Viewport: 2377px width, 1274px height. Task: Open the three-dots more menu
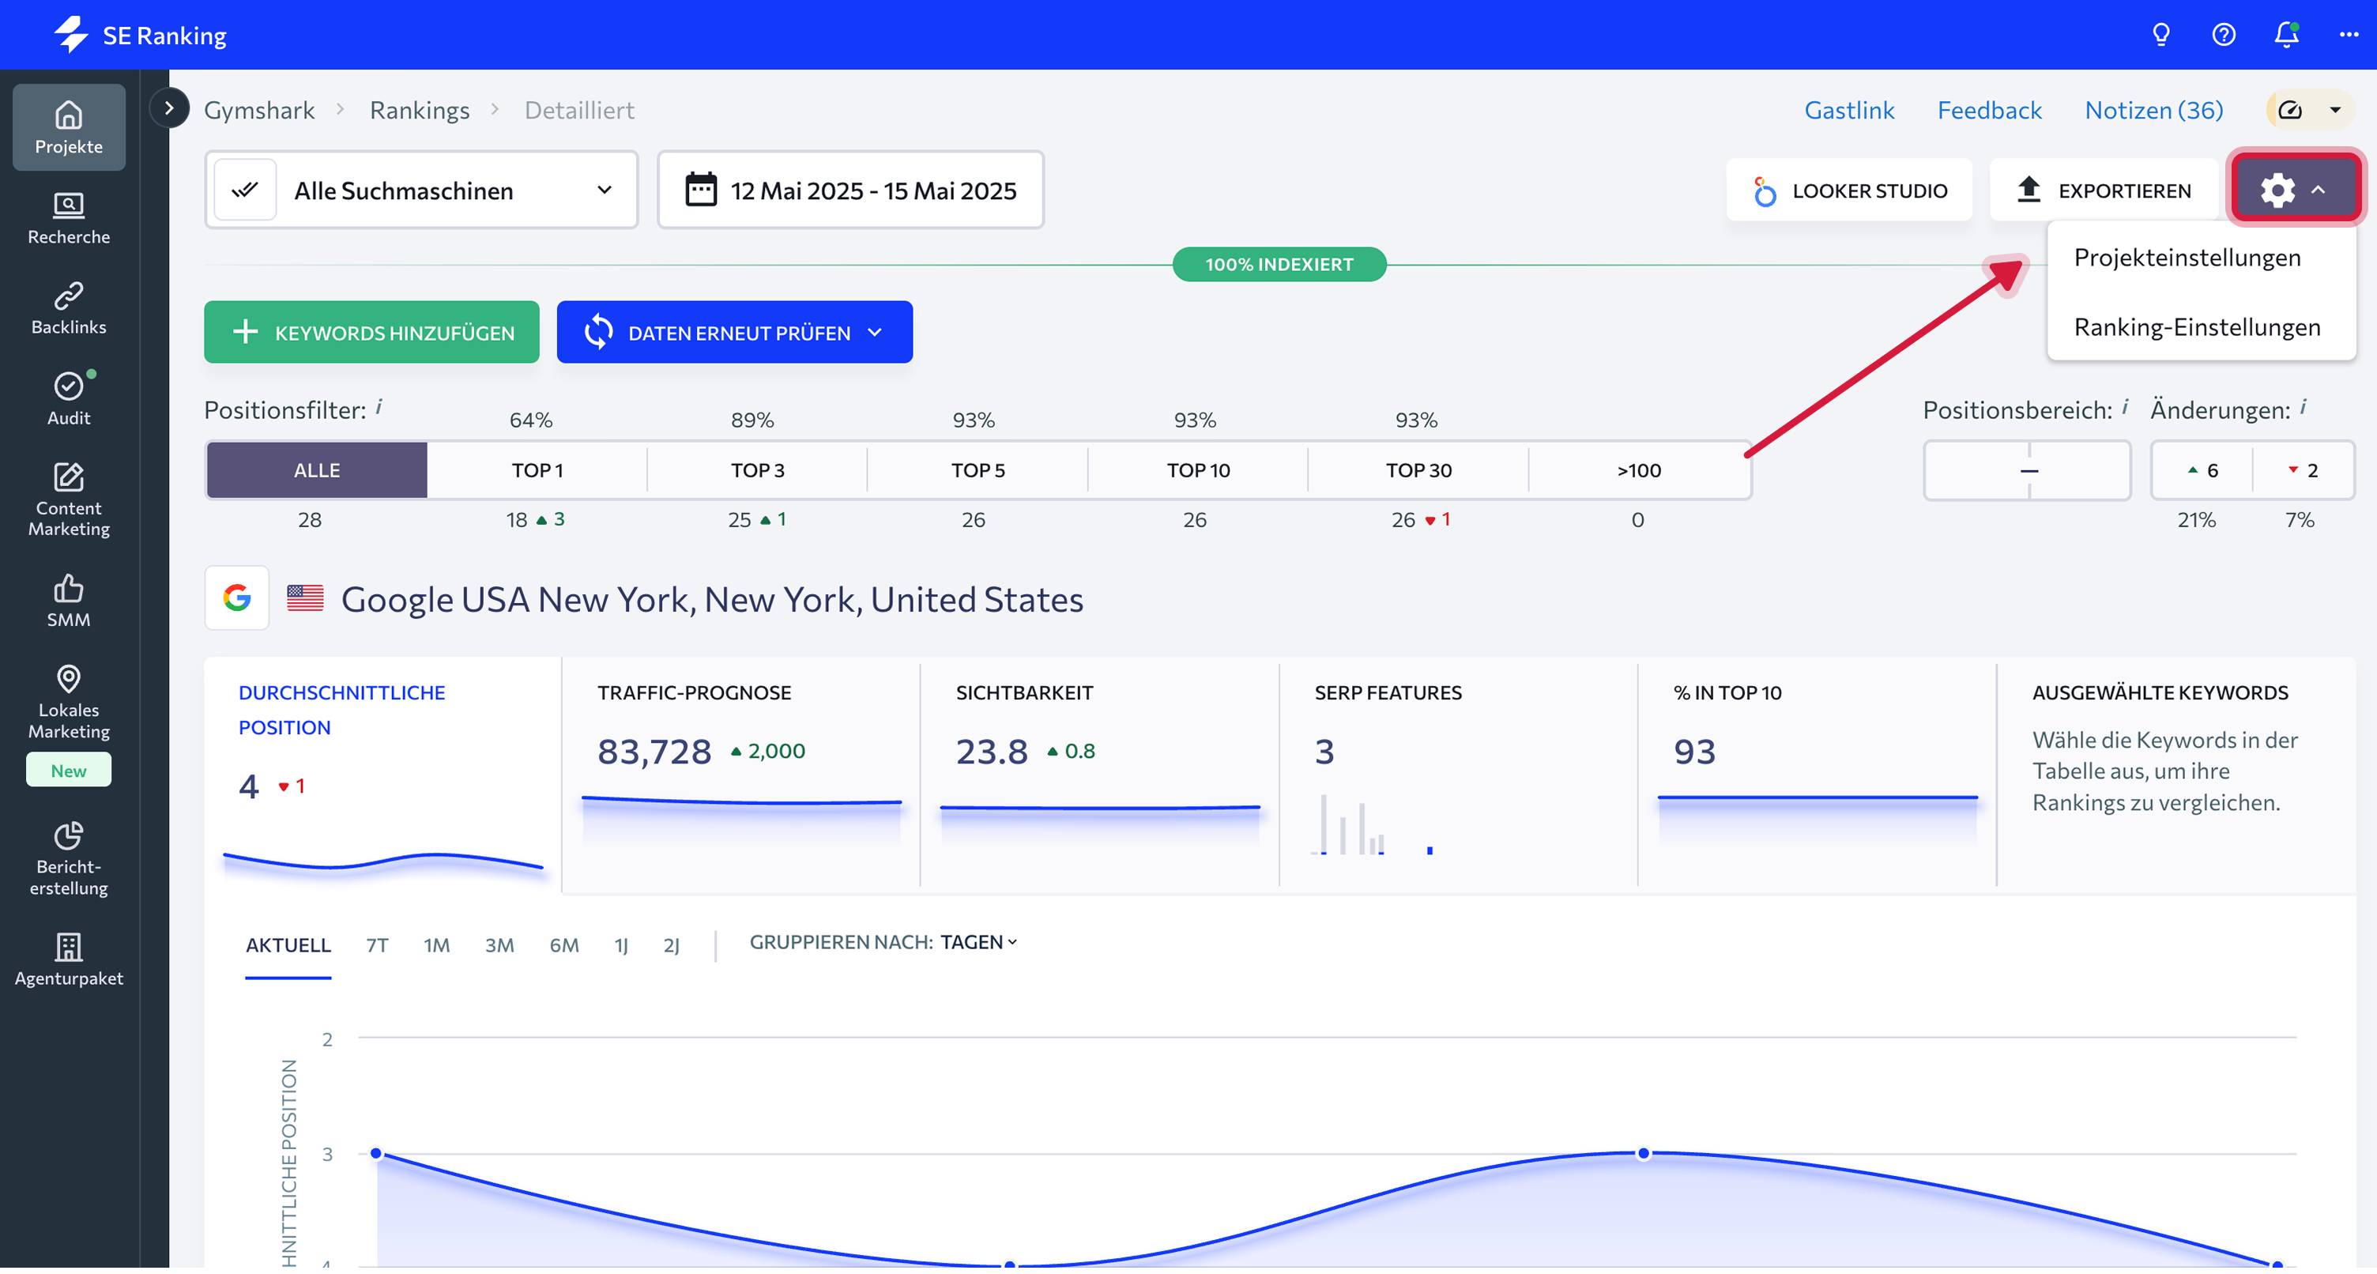tap(2349, 35)
